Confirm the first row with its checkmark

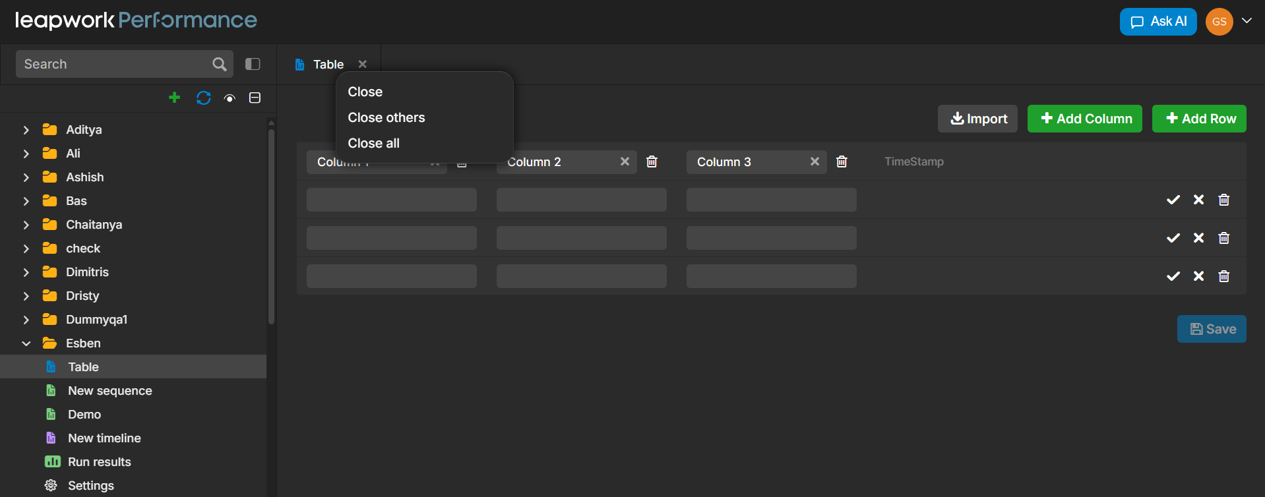click(1173, 200)
